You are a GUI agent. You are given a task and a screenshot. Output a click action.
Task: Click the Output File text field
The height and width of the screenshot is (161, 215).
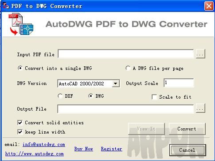(125, 109)
